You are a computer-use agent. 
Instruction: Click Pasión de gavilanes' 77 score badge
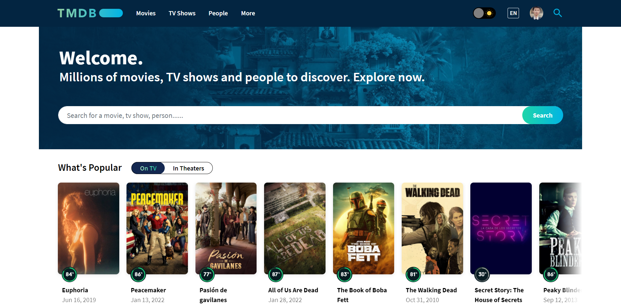(x=207, y=274)
